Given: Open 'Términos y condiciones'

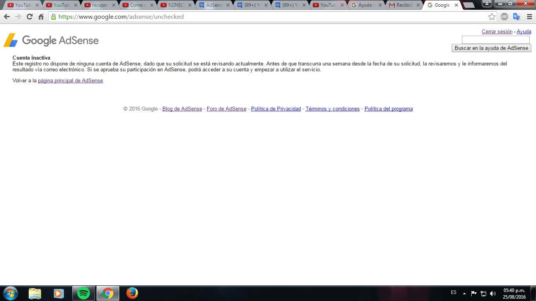Looking at the screenshot, I should (x=333, y=109).
